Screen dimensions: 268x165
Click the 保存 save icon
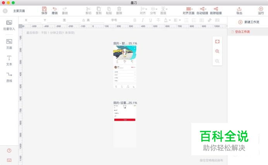point(44,9)
